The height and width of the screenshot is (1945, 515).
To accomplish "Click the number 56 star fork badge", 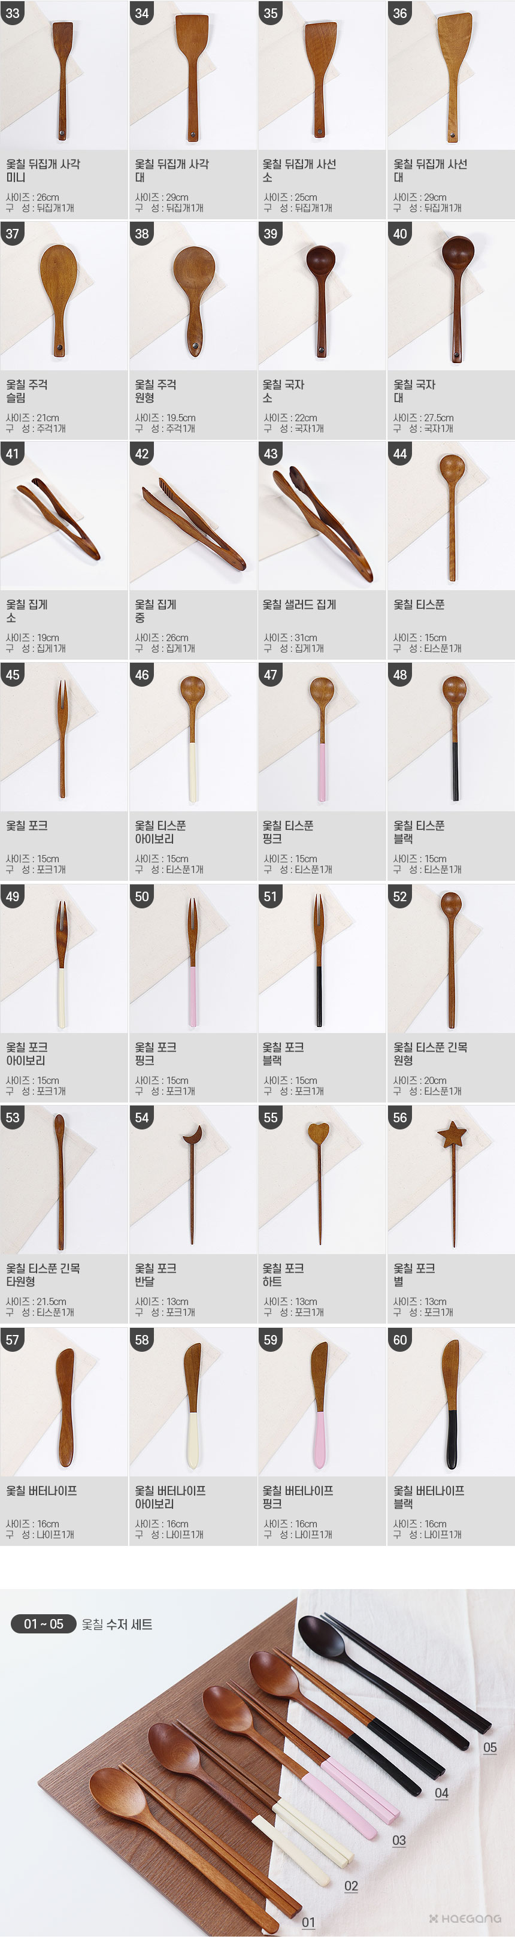I will click(x=399, y=1118).
